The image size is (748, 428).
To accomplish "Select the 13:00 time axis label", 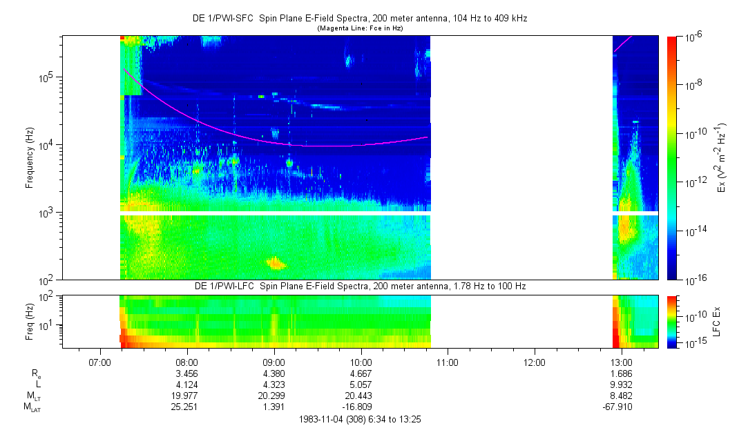I will [622, 361].
